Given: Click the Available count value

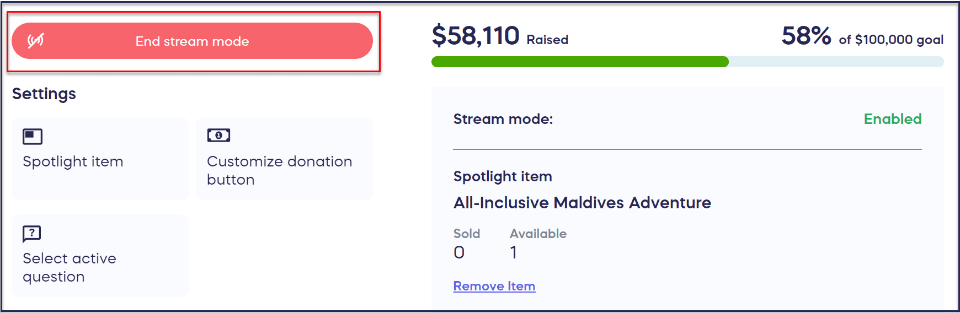Looking at the screenshot, I should 514,252.
